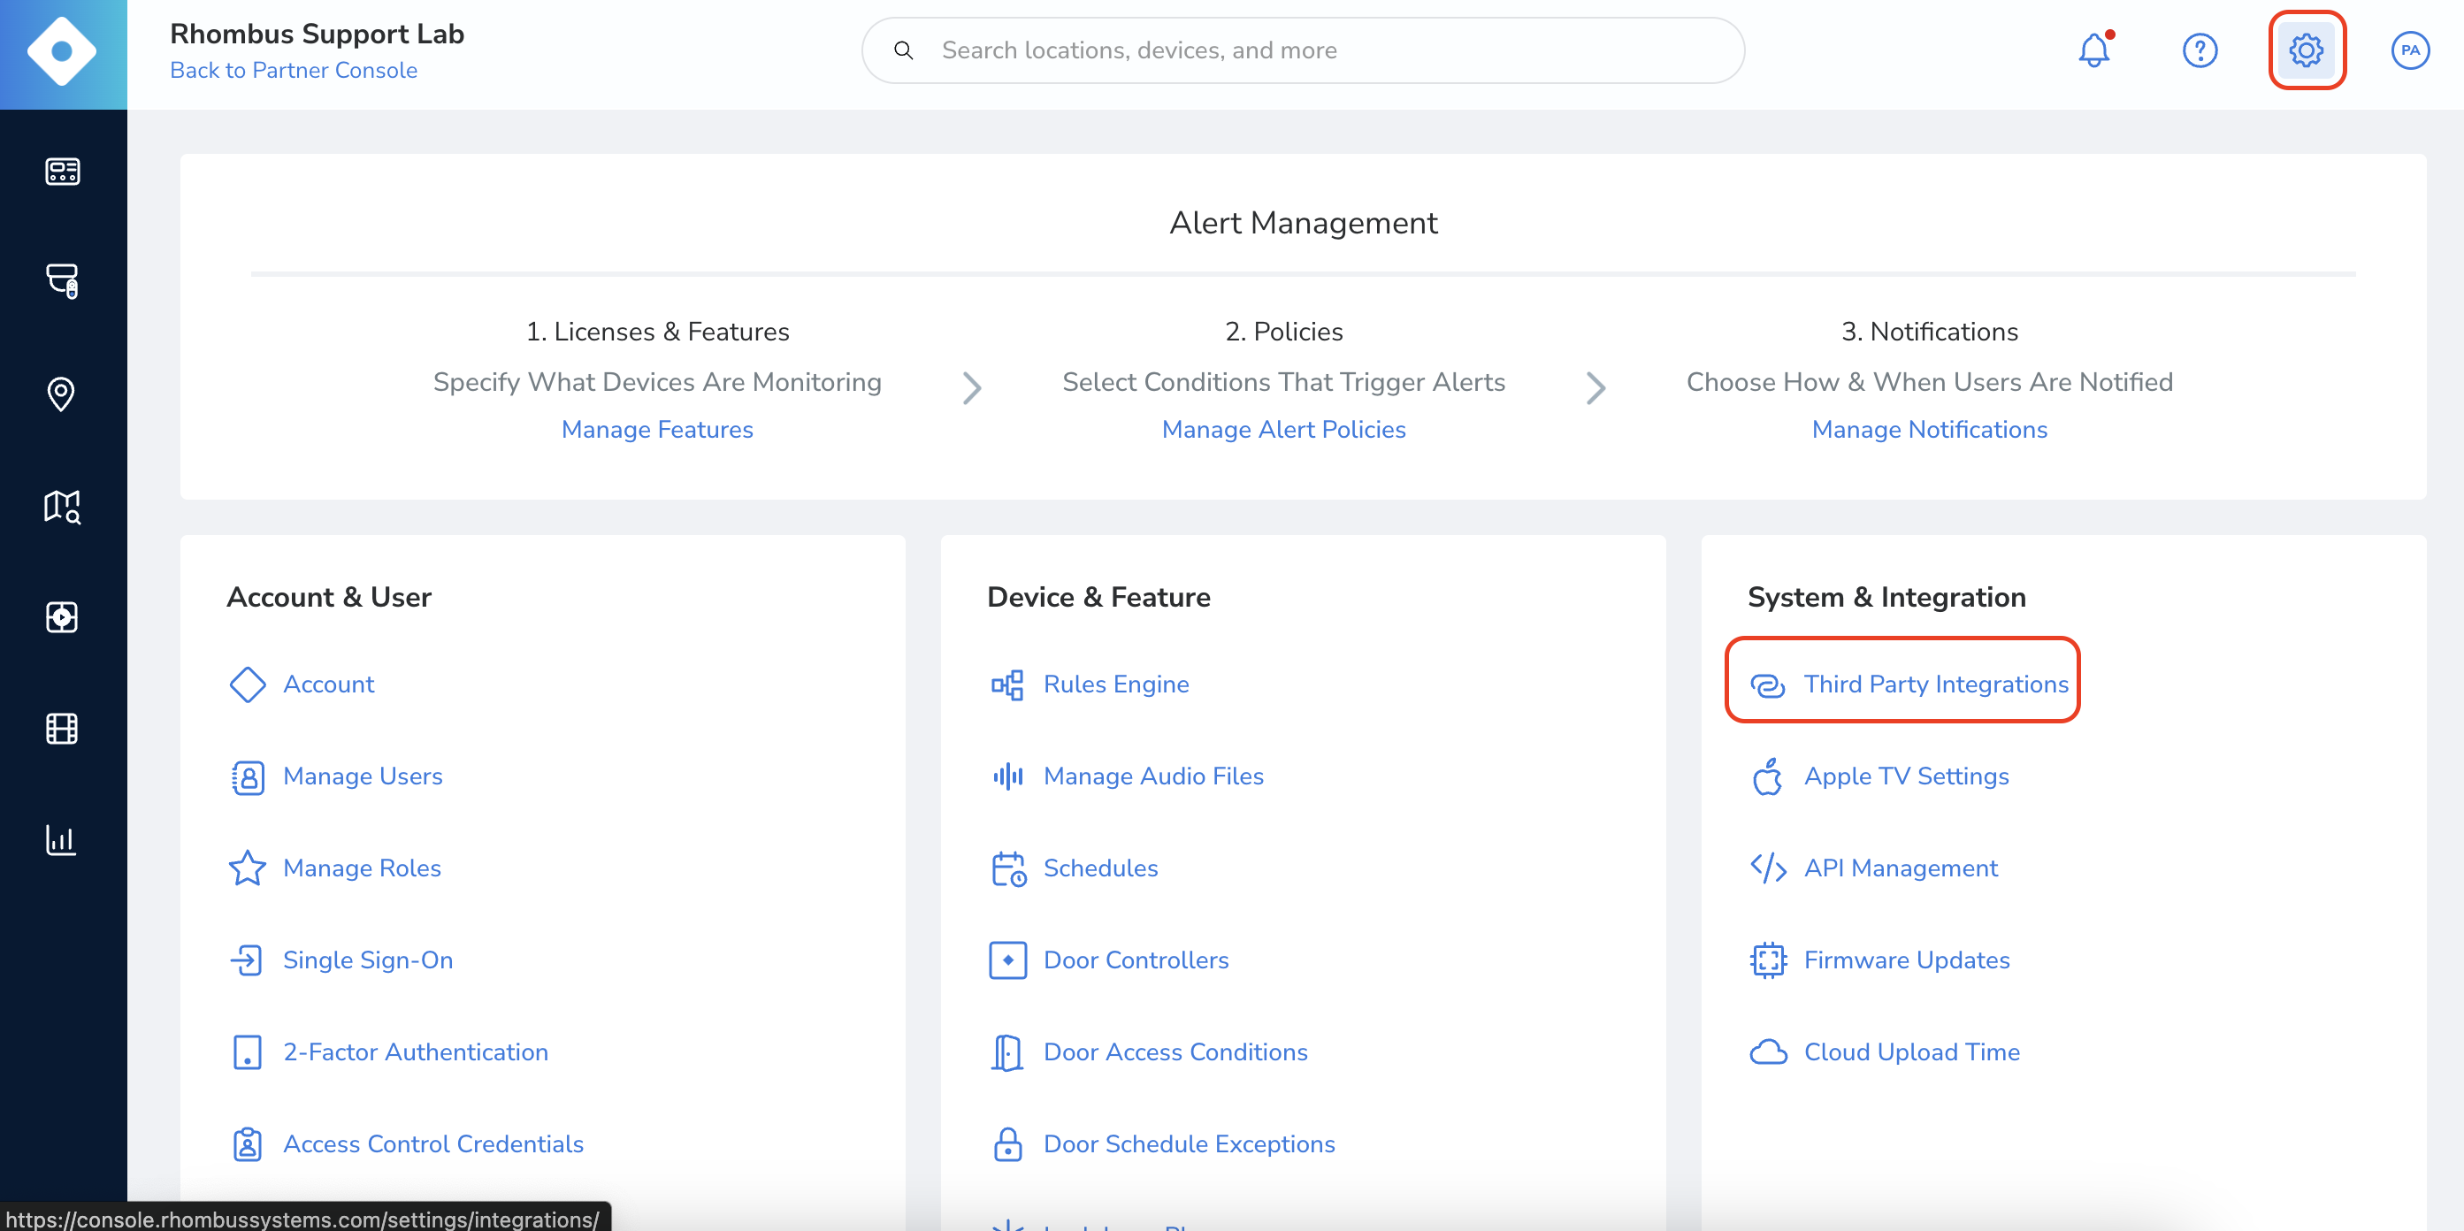Click the Cloud Upload Time cloud icon
2464x1231 pixels.
tap(1768, 1052)
